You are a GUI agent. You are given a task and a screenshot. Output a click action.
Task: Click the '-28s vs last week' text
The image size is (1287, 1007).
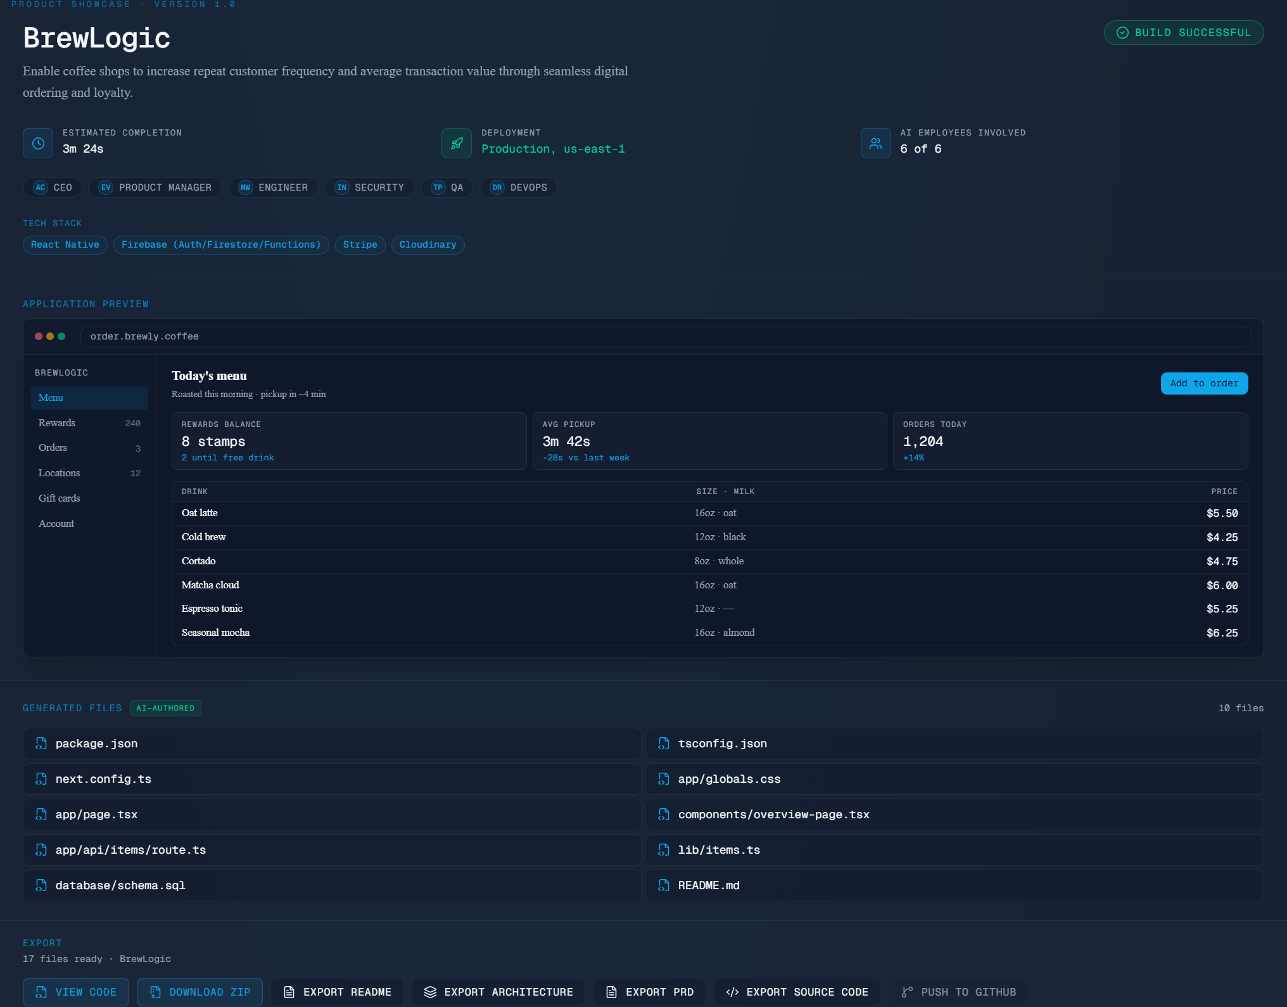pos(586,458)
